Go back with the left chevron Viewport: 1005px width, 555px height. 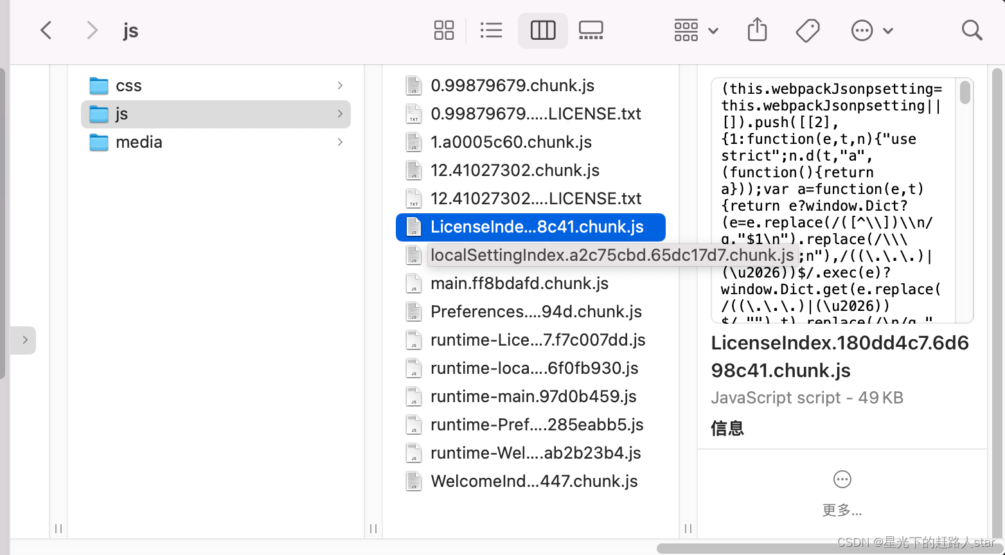pyautogui.click(x=46, y=30)
